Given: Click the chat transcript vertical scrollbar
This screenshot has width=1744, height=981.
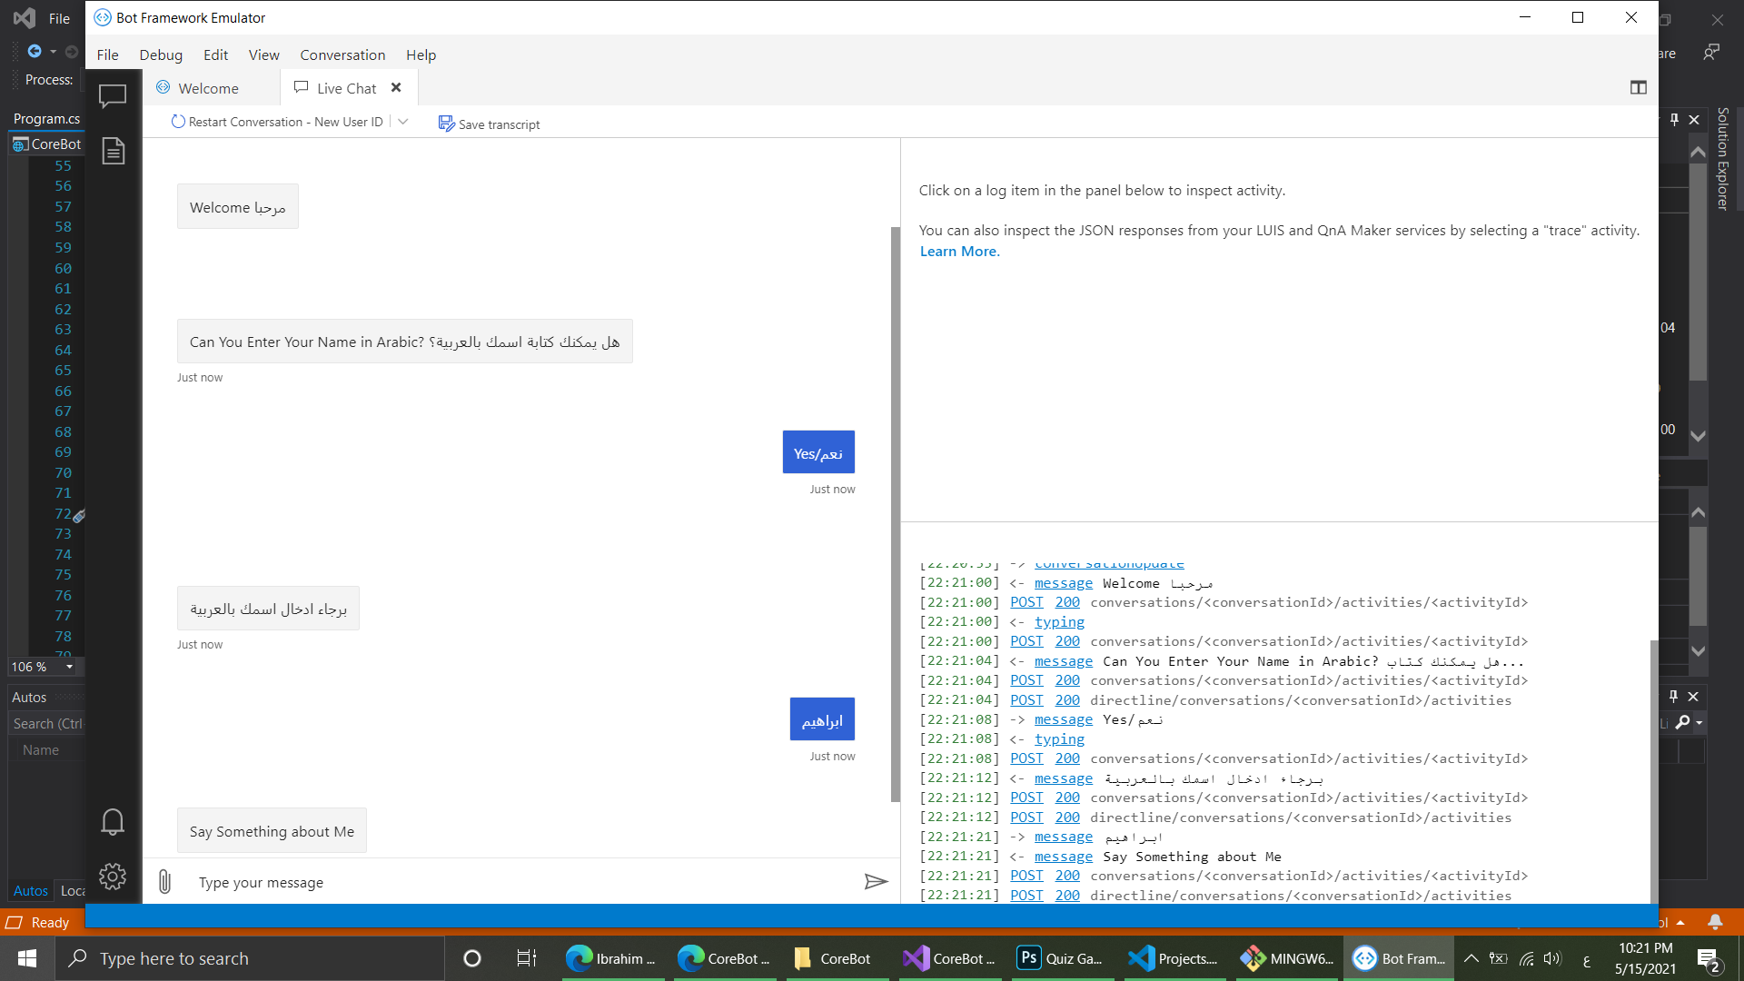Looking at the screenshot, I should [895, 513].
